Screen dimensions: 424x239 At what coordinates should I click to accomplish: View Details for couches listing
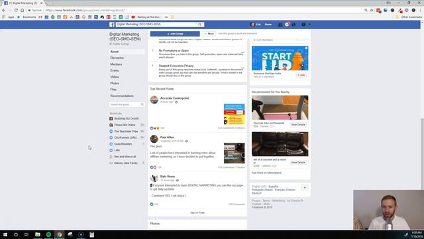click(298, 163)
